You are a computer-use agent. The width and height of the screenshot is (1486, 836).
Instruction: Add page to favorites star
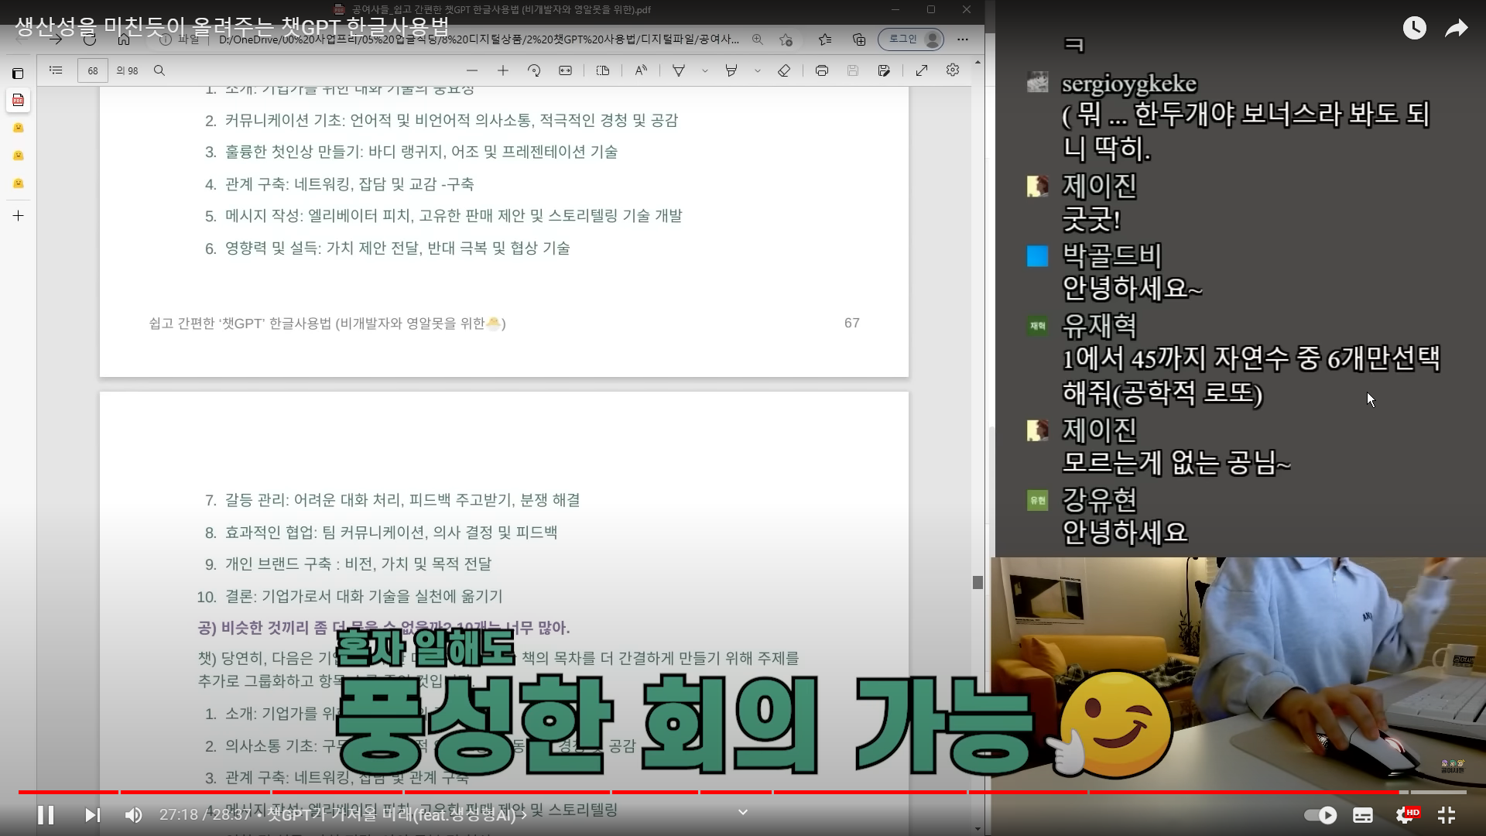(786, 39)
